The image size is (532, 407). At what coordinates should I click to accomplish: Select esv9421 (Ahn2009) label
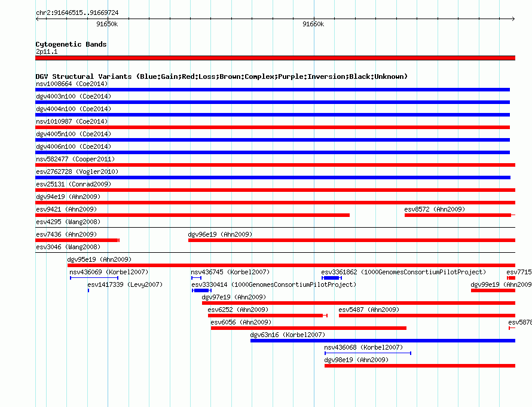(x=66, y=209)
